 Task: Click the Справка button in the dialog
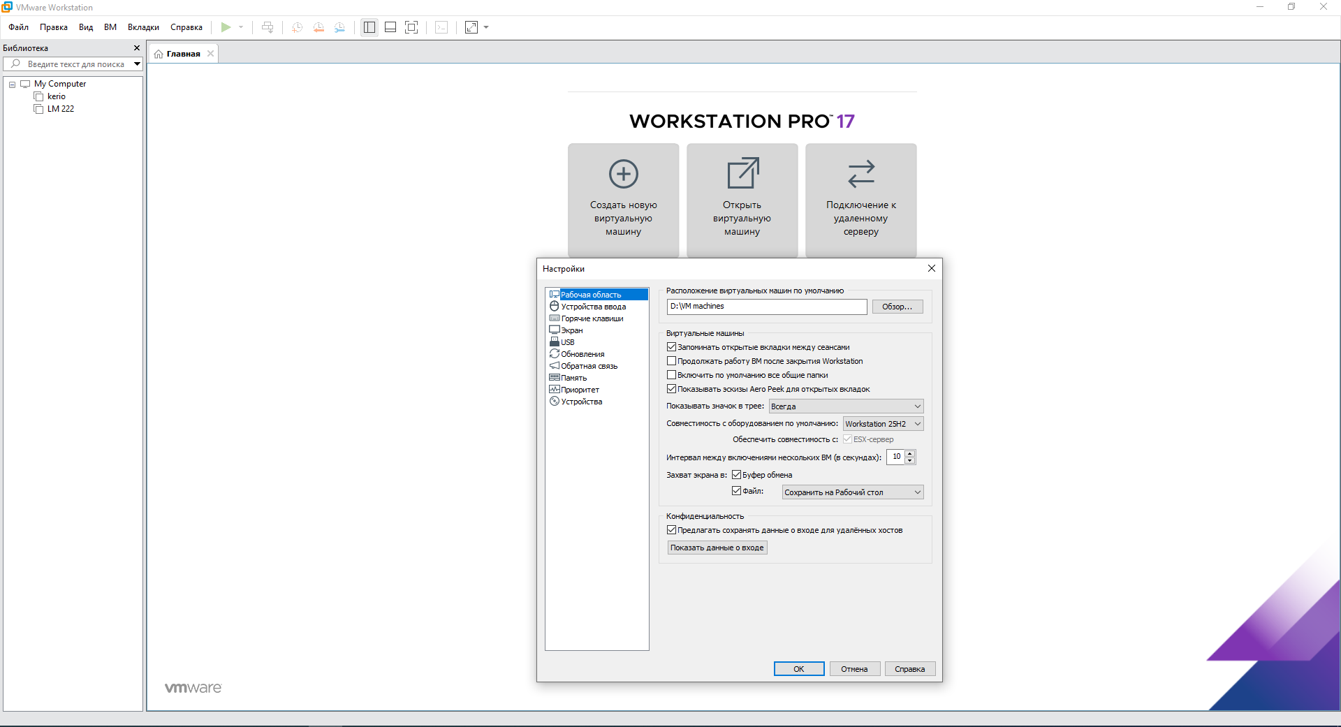[910, 669]
